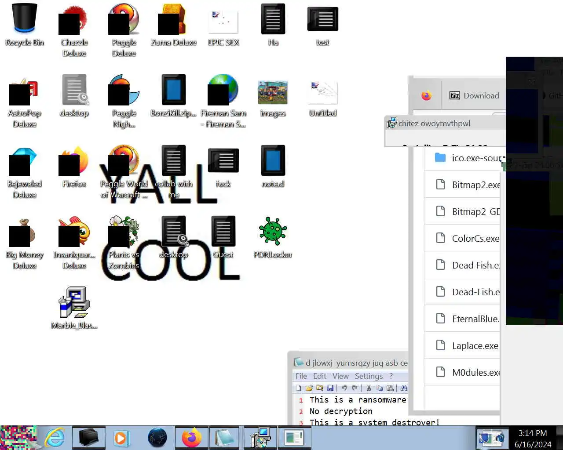Screen dimensions: 563x450
Task: Open the collab with me file
Action: click(174, 172)
